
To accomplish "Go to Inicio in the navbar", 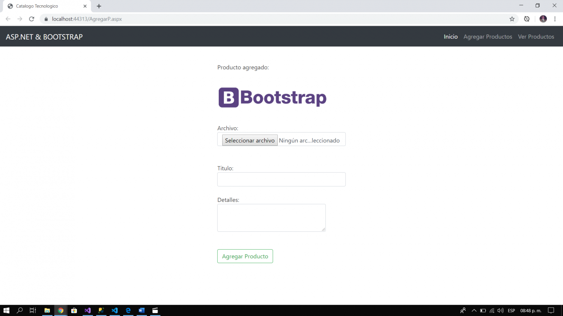I will pyautogui.click(x=451, y=37).
